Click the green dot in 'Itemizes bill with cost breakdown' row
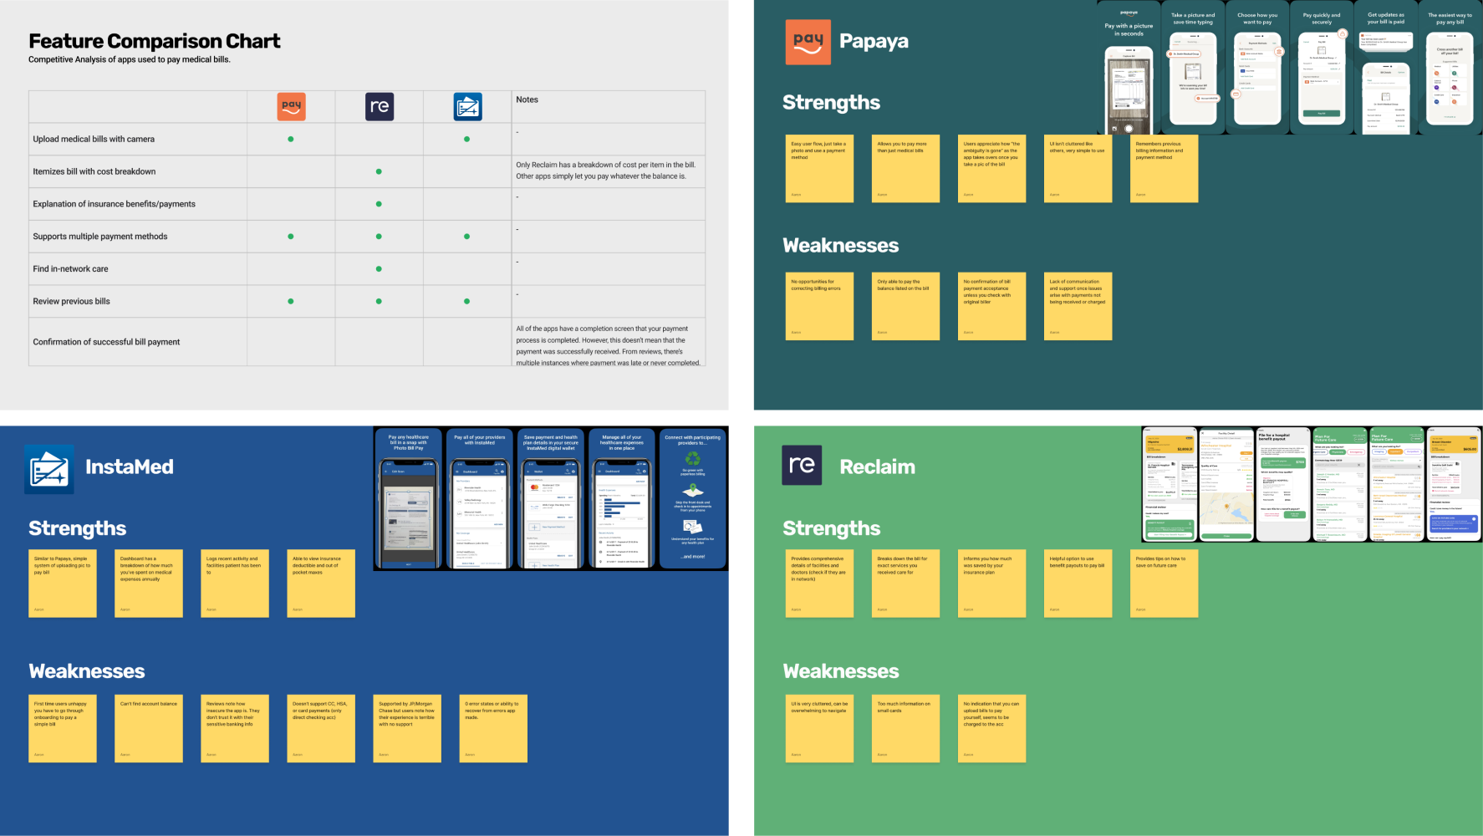The width and height of the screenshot is (1483, 836). point(379,171)
